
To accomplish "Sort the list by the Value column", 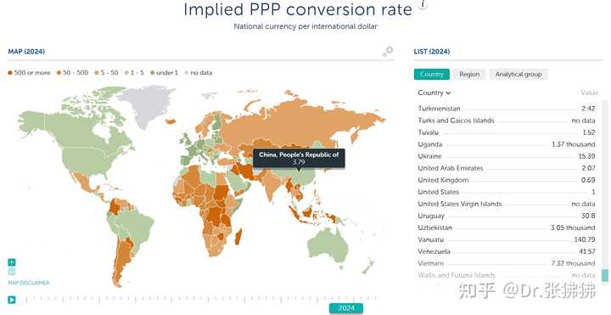I will point(589,93).
